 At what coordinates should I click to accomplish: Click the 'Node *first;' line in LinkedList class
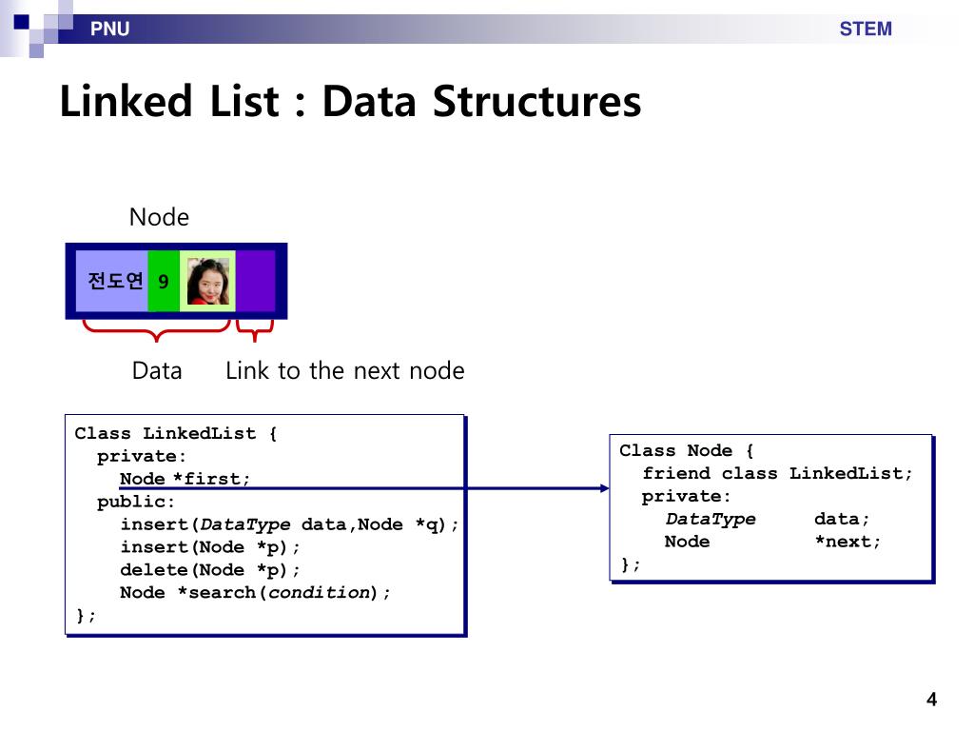pos(185,479)
